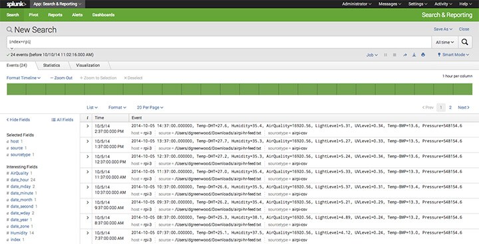The height and width of the screenshot is (244, 479).
Task: Click the date_zone interesting field
Action: (20, 226)
